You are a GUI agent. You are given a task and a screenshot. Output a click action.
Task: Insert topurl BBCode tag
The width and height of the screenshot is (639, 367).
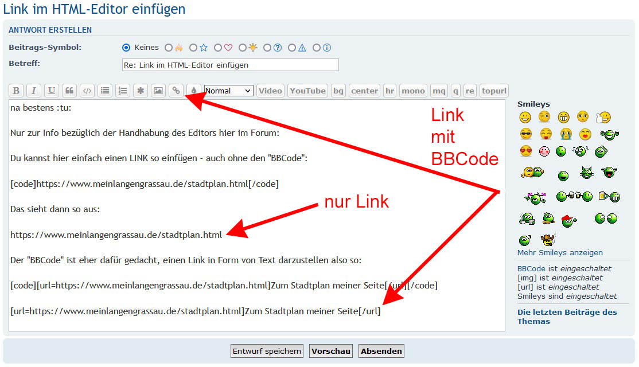(x=494, y=91)
